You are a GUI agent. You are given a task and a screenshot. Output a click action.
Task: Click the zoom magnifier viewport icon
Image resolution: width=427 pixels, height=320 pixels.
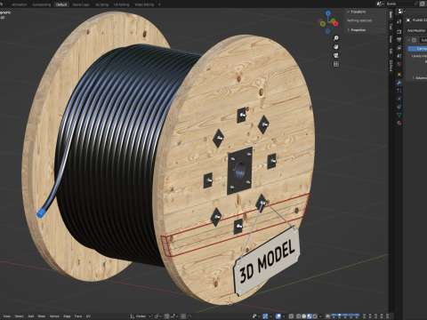coord(336,38)
